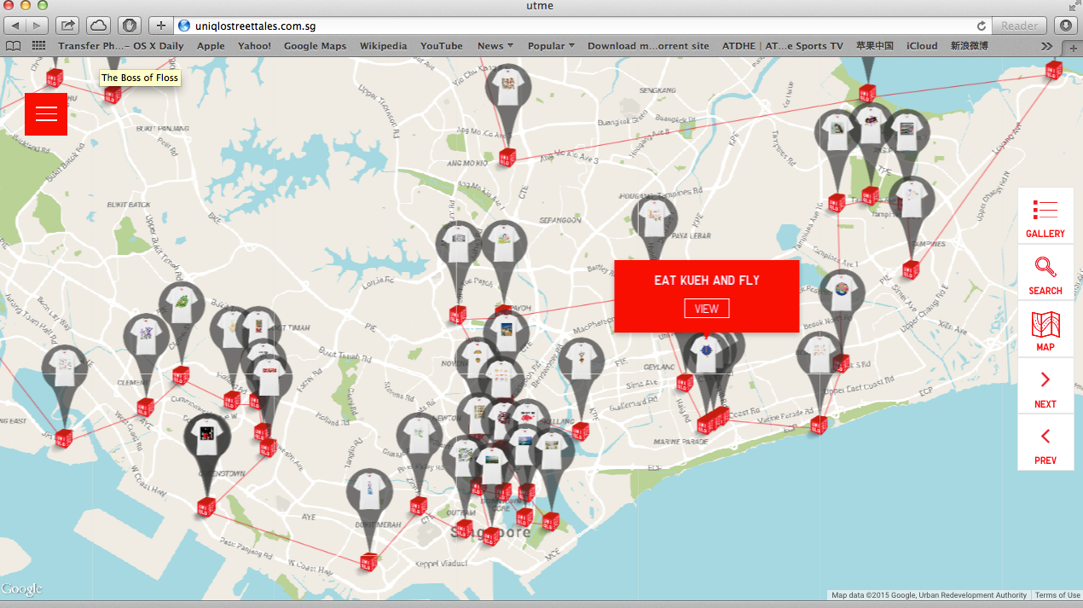Open the 新浪微博 bookmark
The image size is (1083, 608).
click(970, 46)
